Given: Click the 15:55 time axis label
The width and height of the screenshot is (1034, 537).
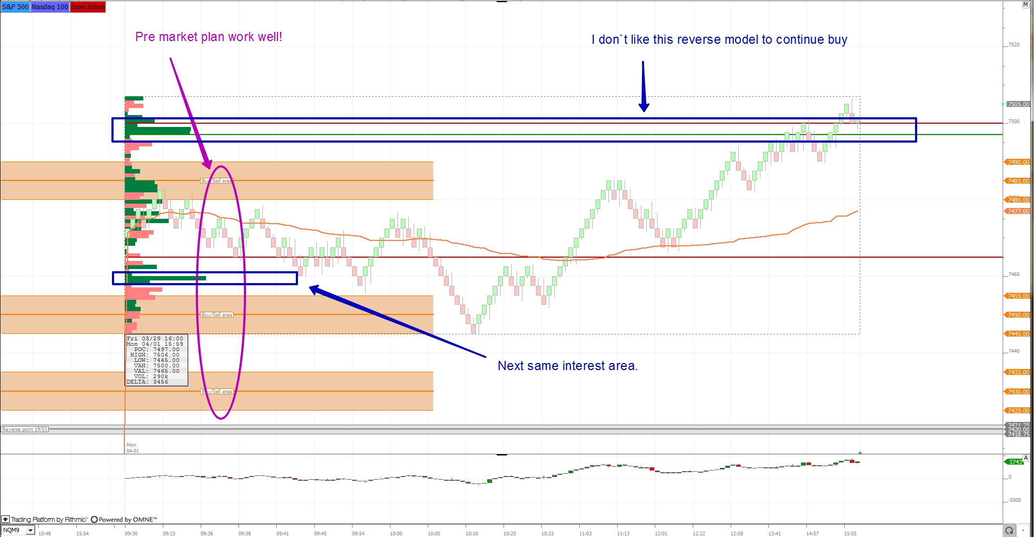Looking at the screenshot, I should (850, 533).
